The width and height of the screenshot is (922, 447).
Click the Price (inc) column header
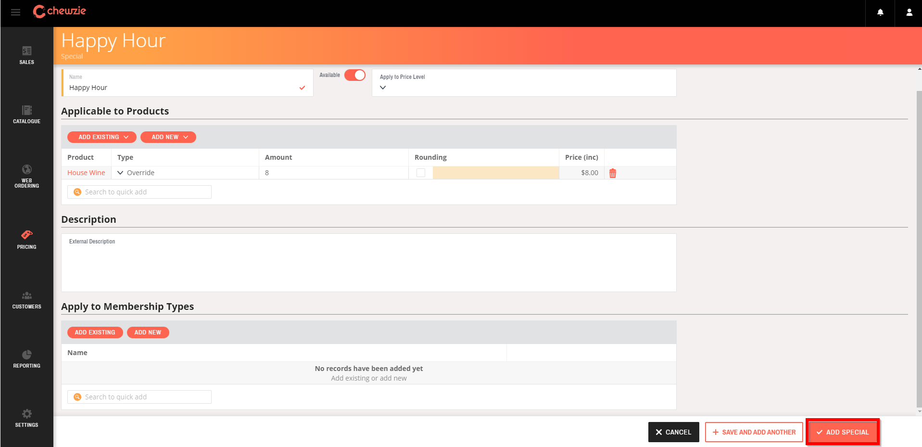click(581, 157)
